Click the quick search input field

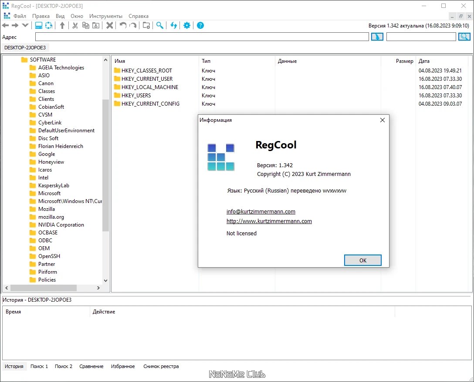pos(421,37)
